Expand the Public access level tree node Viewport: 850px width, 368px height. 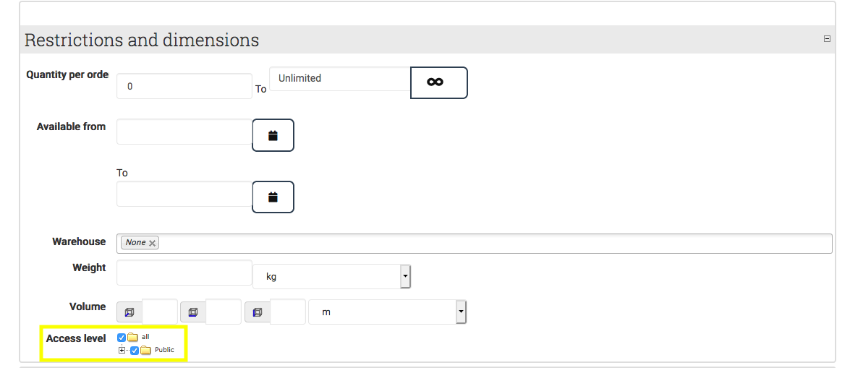tap(122, 350)
